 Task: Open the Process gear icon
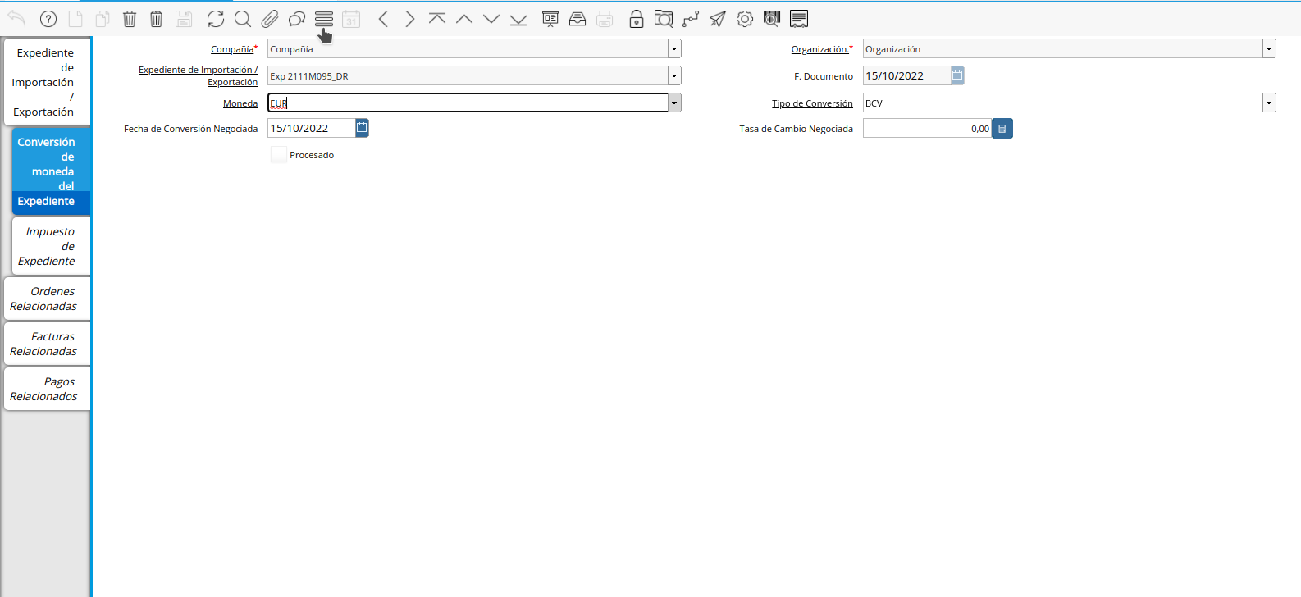pos(745,19)
